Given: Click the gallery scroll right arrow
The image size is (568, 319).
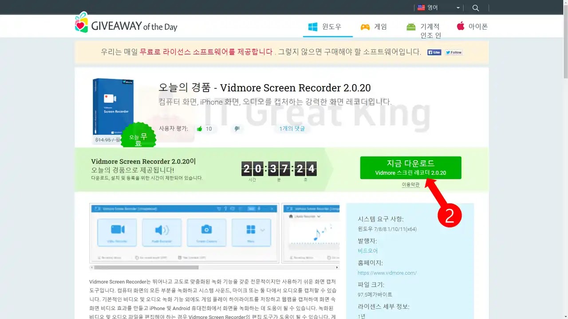Looking at the screenshot, I should coord(337,267).
